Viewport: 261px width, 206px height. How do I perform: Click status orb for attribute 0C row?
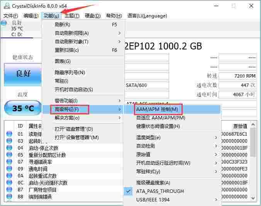[9, 183]
